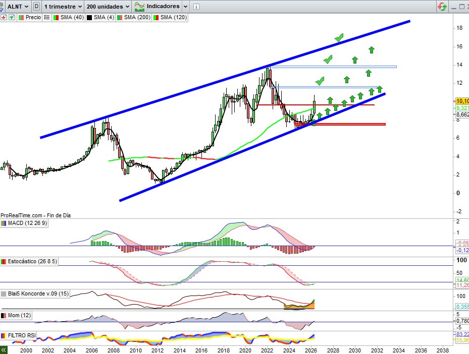Open the FILTRO RSI panel label
Screen dimensions: 469x354
point(22,335)
